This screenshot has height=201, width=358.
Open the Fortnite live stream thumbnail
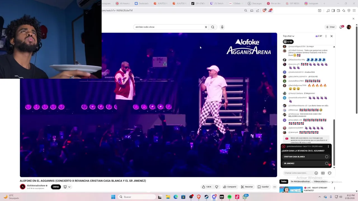click(x=291, y=190)
